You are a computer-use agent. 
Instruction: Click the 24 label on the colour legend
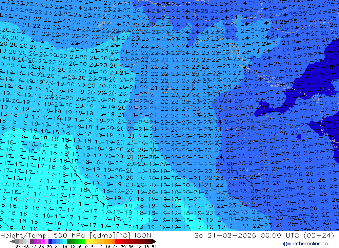coord(116,246)
